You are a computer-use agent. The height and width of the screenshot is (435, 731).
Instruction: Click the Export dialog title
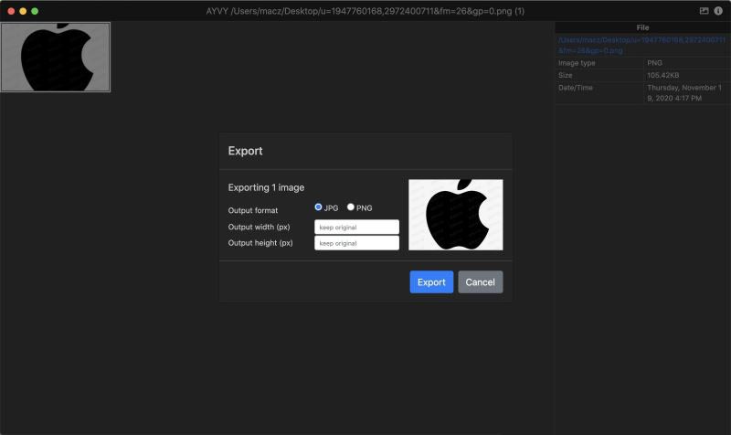(245, 151)
